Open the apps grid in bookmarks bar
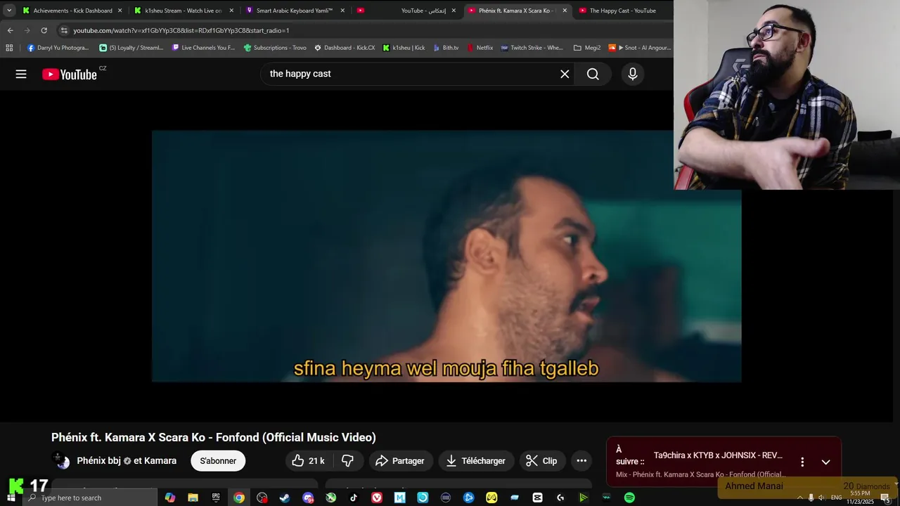The image size is (900, 506). 9,48
